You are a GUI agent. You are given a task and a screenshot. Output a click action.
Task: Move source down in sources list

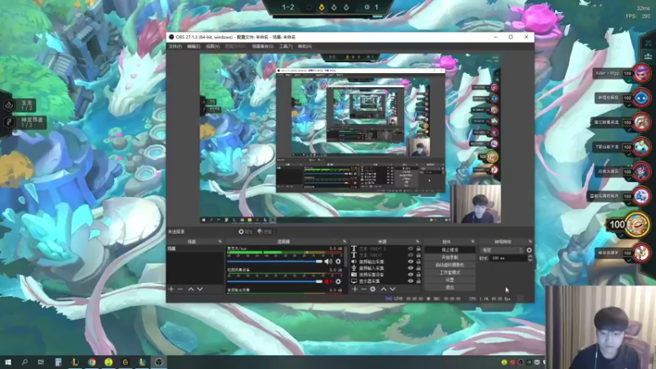coord(393,289)
